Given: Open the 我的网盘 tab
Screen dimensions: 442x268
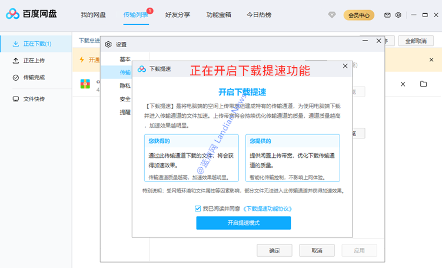Looking at the screenshot, I should tap(93, 15).
